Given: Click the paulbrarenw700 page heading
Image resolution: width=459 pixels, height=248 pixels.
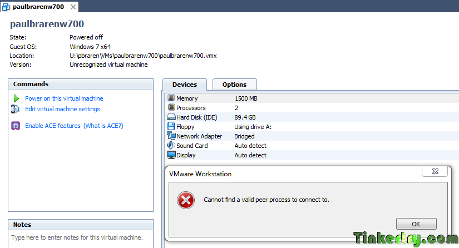Looking at the screenshot, I should [47, 24].
